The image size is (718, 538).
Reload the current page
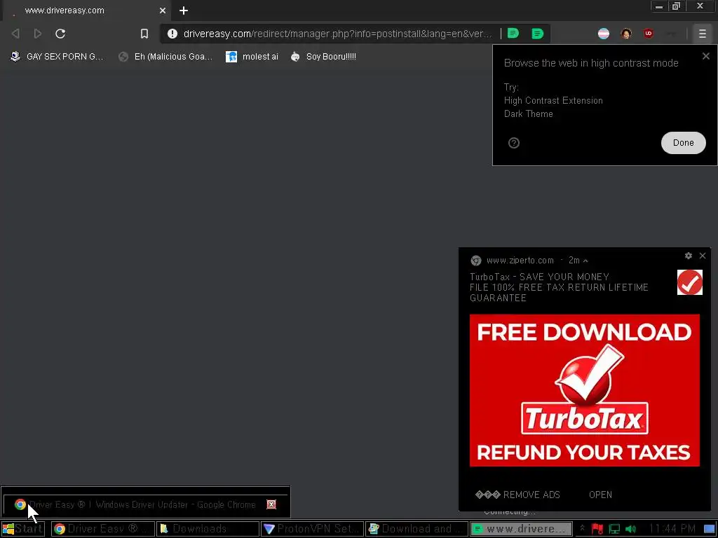coord(60,34)
